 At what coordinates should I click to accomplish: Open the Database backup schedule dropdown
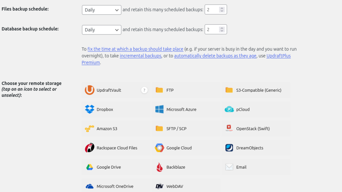coord(102,30)
